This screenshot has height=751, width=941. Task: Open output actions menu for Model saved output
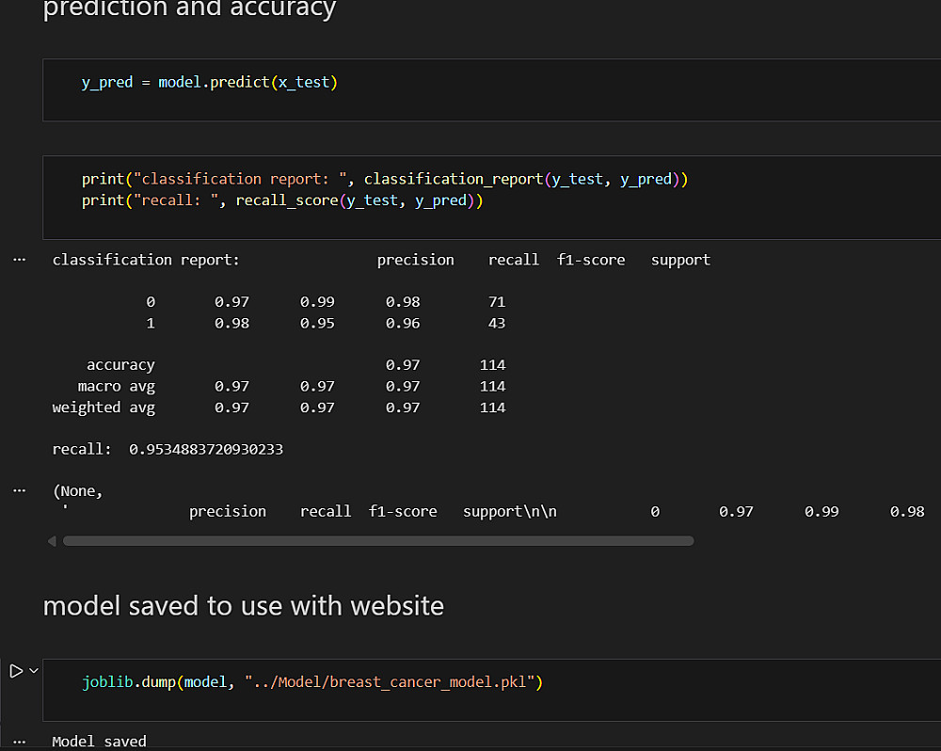point(19,741)
